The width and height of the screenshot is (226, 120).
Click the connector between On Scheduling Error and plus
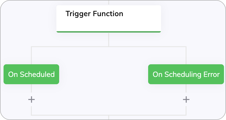pyautogui.click(x=186, y=88)
